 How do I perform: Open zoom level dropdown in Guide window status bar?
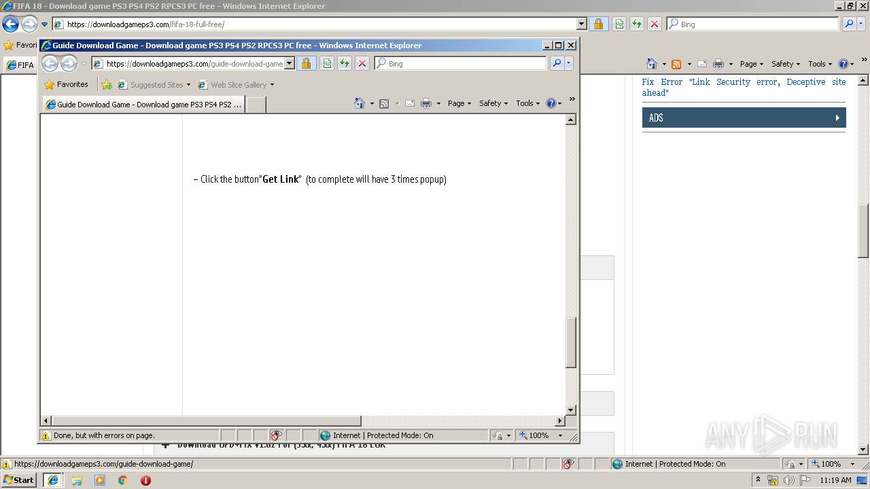click(561, 436)
